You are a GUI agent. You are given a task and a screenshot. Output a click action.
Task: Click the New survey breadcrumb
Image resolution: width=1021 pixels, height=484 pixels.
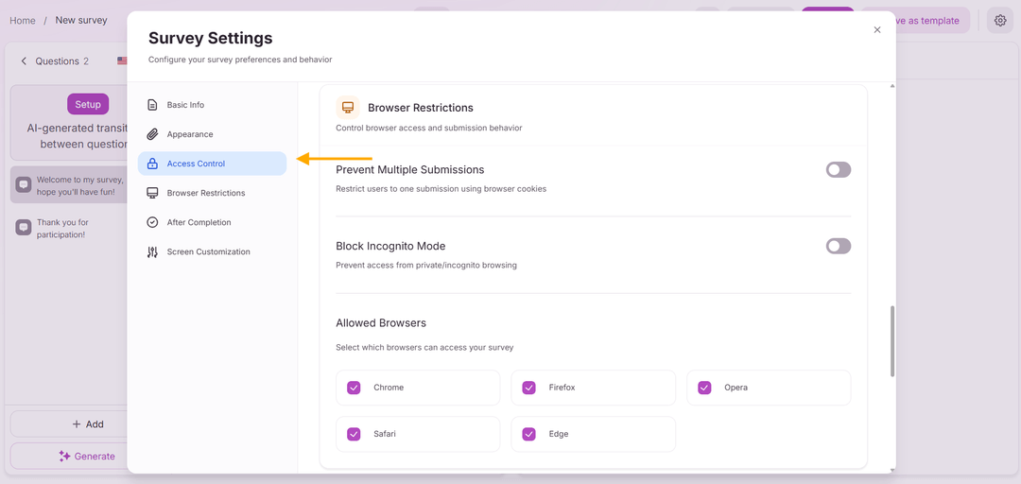point(81,20)
